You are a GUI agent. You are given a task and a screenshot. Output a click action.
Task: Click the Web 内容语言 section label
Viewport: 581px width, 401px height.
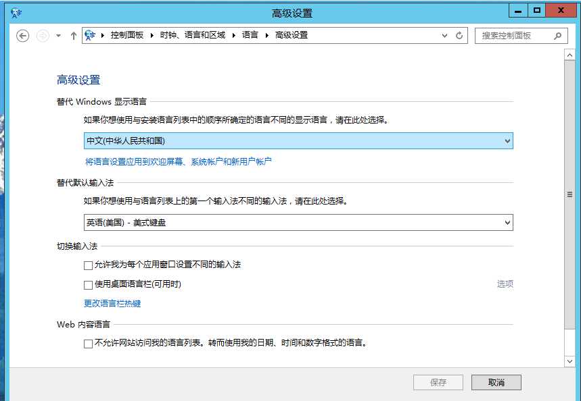point(83,325)
